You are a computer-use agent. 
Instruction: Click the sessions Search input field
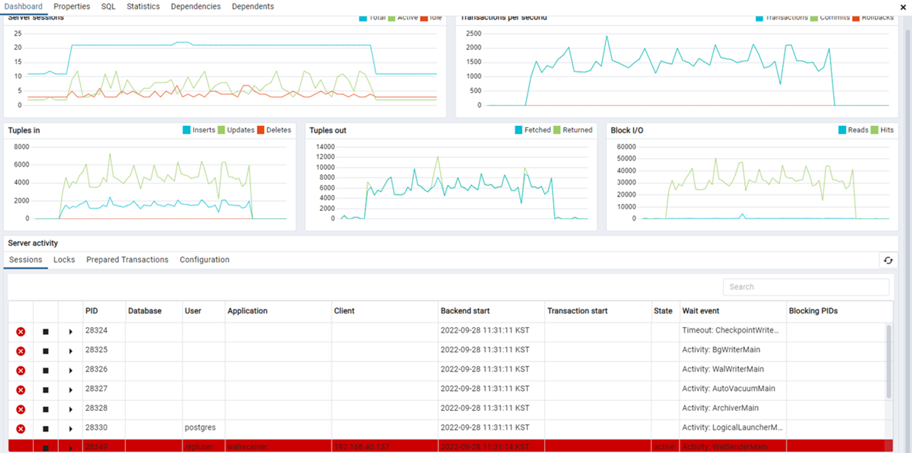pyautogui.click(x=806, y=287)
